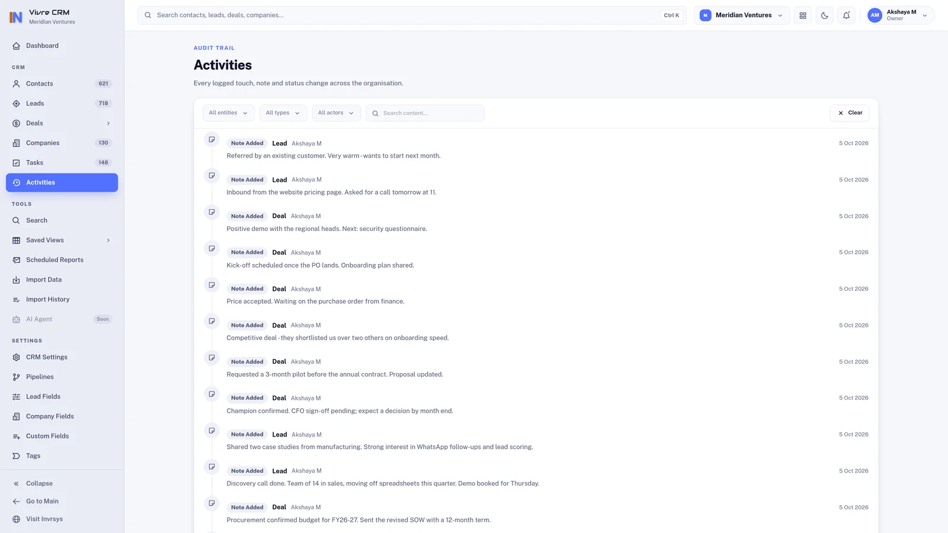Open the apps grid icon
948x533 pixels.
pos(803,15)
